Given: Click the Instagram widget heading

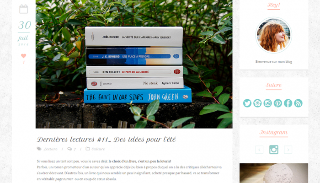Looking at the screenshot, I should (274, 132).
